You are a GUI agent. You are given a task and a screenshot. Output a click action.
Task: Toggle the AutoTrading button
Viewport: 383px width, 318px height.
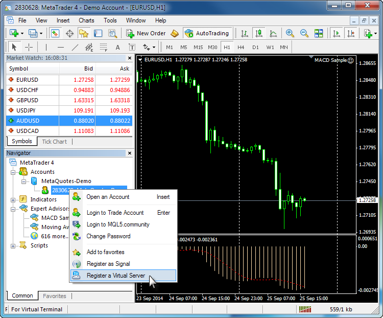pyautogui.click(x=207, y=33)
